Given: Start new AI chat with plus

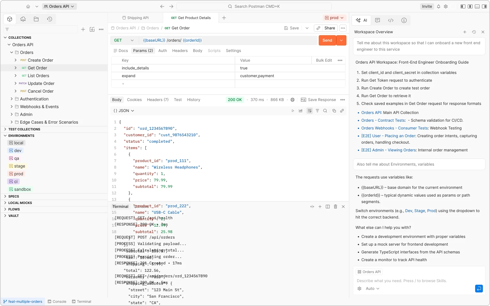Looking at the screenshot, I should [x=465, y=32].
